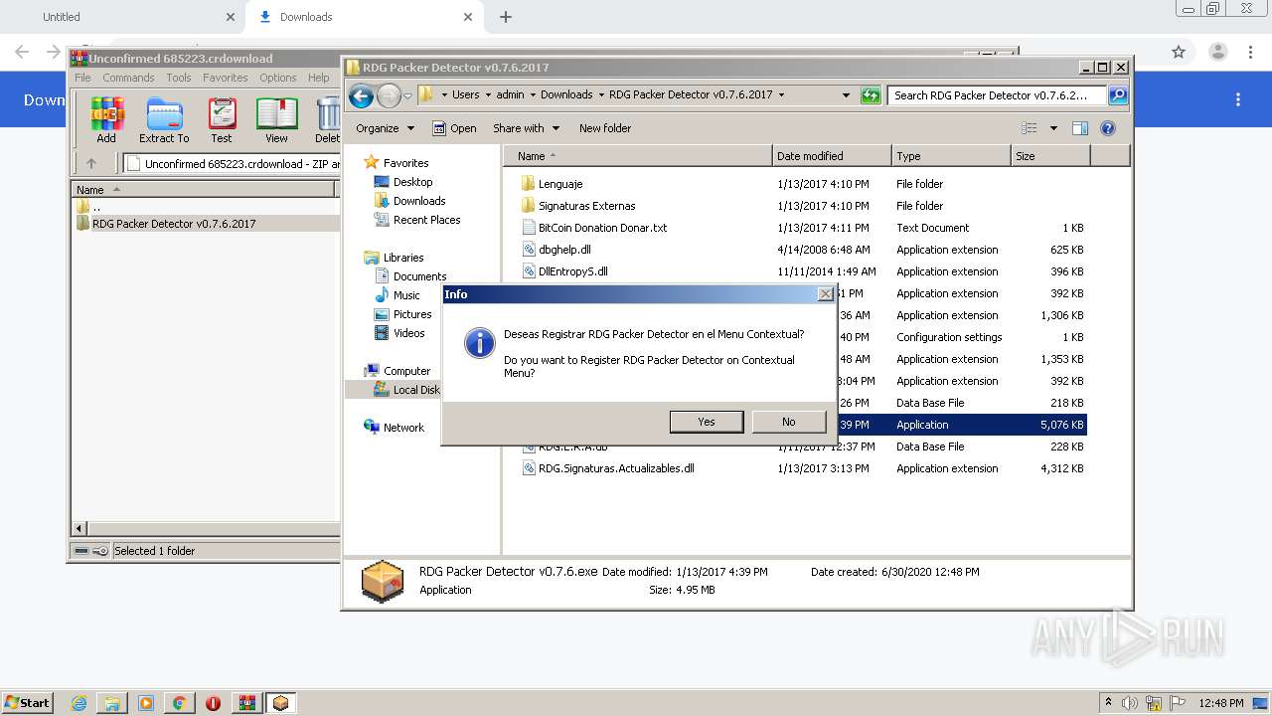Click the Explorer search magnifier icon
This screenshot has width=1272, height=716.
1118,95
